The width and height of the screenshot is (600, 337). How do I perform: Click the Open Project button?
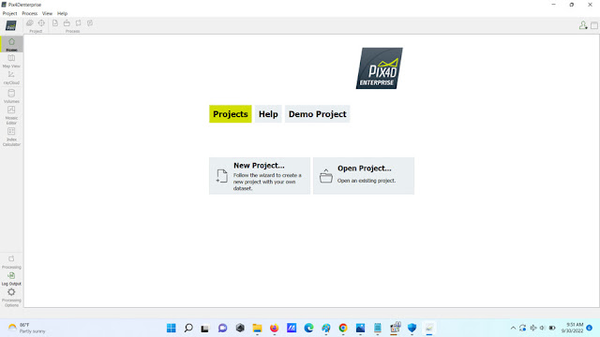coord(364,176)
